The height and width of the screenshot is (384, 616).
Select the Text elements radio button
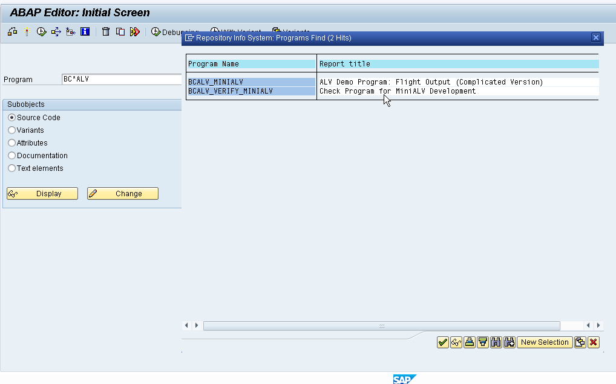[11, 168]
